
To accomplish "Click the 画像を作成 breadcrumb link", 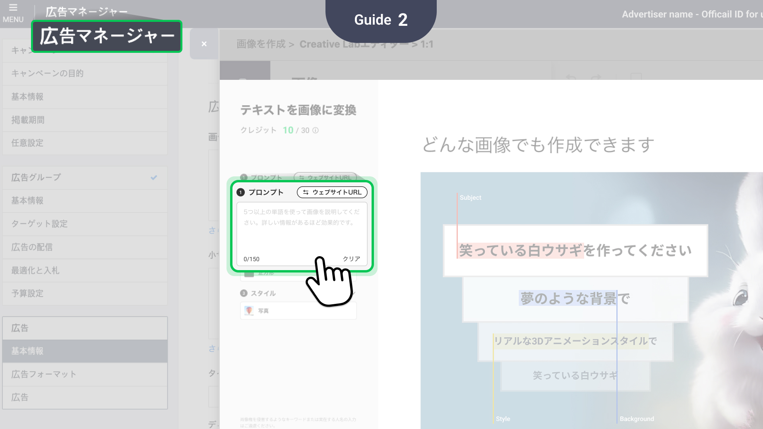I will click(261, 44).
